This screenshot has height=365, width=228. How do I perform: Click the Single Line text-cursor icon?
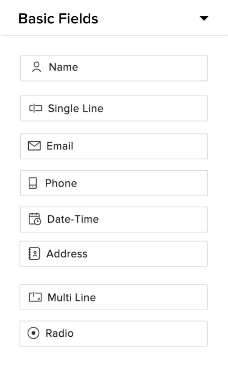click(x=35, y=109)
